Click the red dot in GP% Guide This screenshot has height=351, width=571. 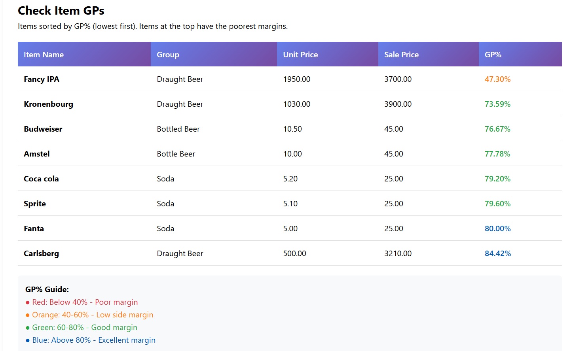pos(28,303)
